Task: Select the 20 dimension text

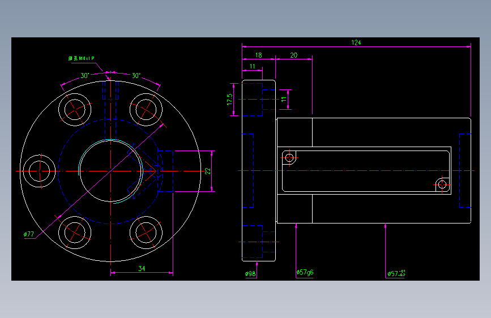Action: click(x=294, y=55)
